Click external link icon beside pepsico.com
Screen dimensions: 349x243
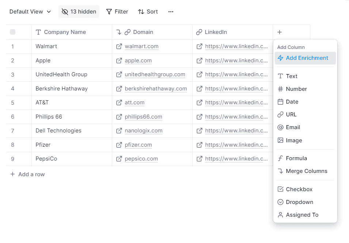(119, 159)
